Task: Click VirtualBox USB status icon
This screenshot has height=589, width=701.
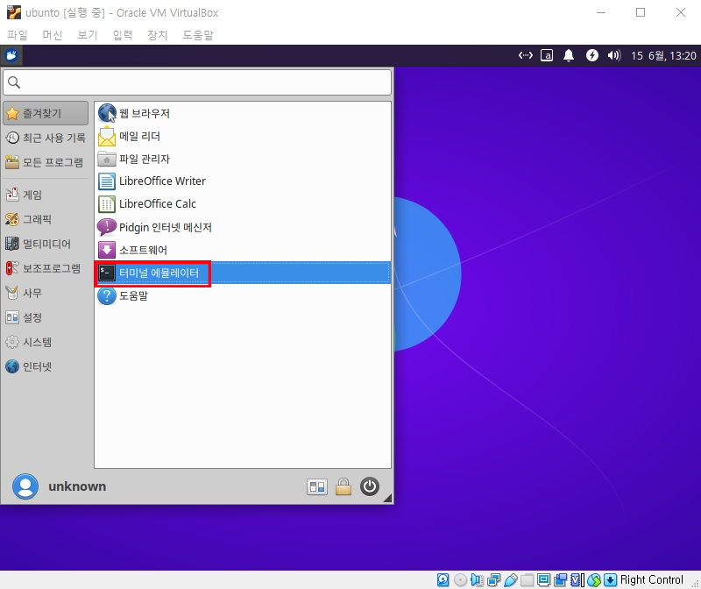Action: point(510,580)
